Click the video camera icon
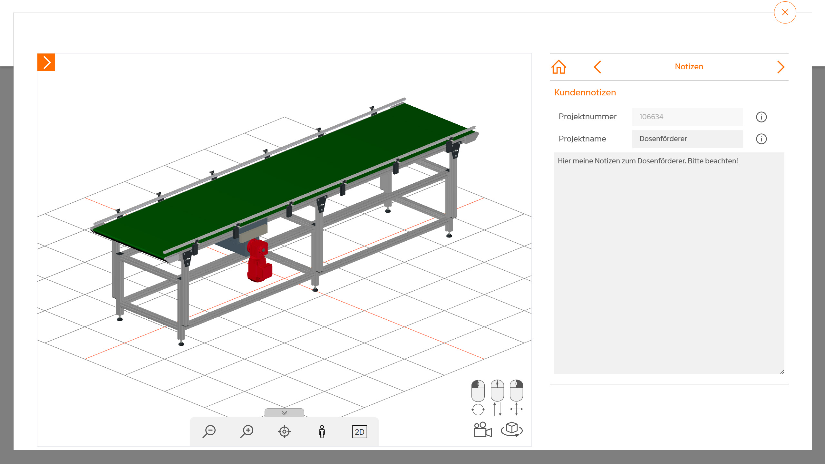825x464 pixels. coord(482,430)
